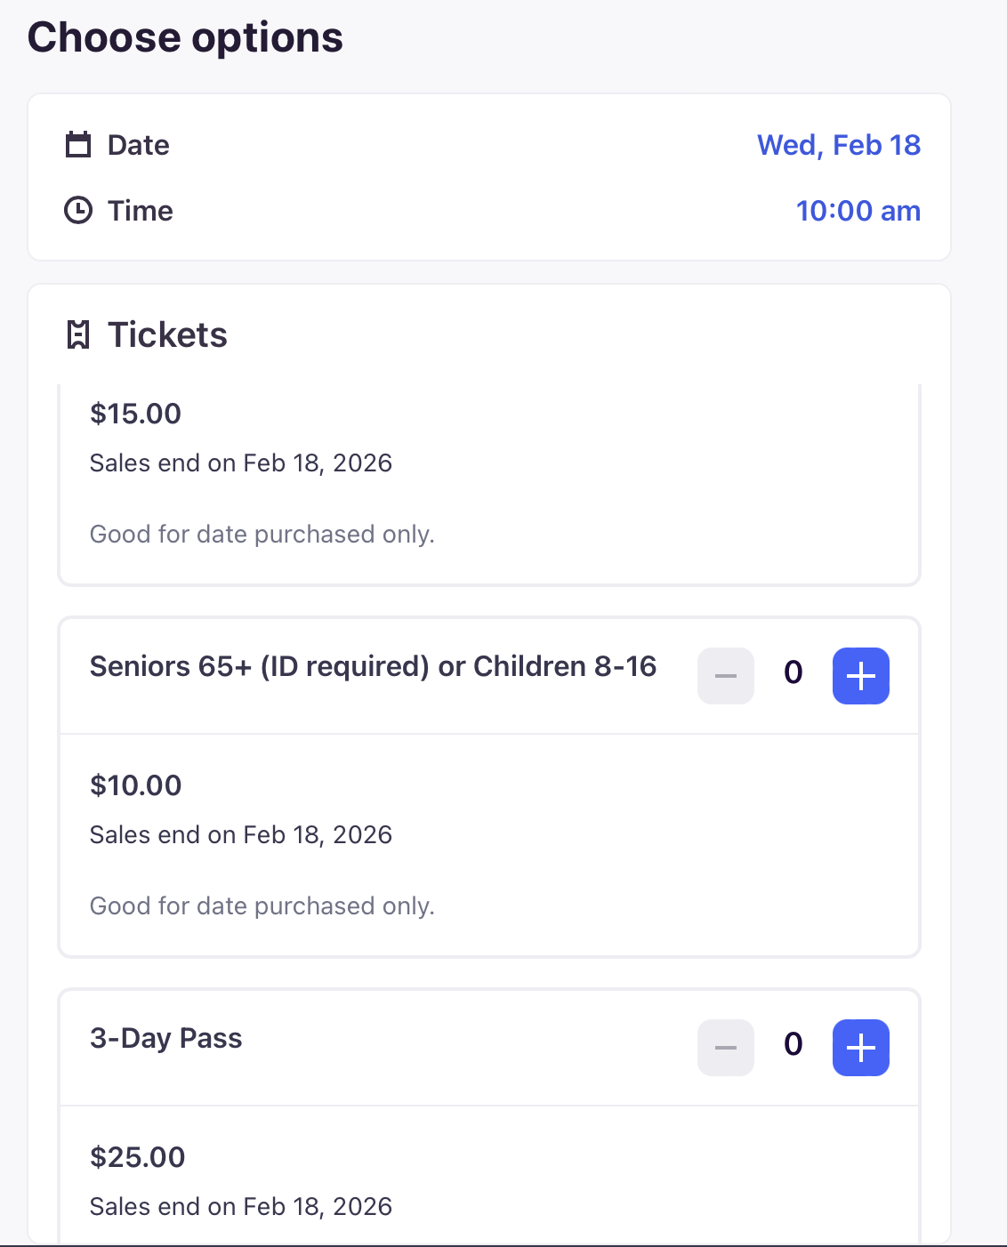Click the Date label
This screenshot has width=1007, height=1247.
[138, 145]
